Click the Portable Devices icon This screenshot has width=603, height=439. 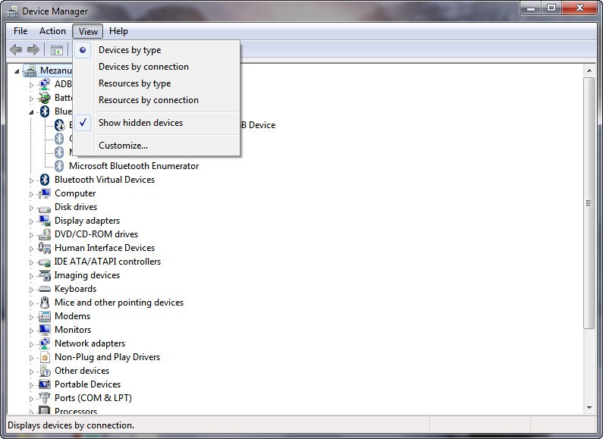pyautogui.click(x=45, y=384)
